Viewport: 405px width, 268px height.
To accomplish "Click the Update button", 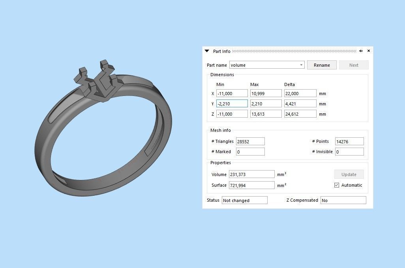I will click(349, 174).
